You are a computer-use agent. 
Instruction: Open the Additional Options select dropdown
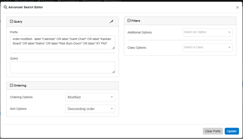208,33
